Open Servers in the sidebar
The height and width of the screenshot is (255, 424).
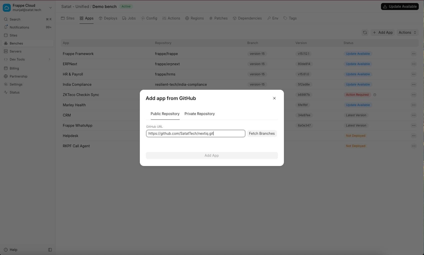click(x=28, y=51)
